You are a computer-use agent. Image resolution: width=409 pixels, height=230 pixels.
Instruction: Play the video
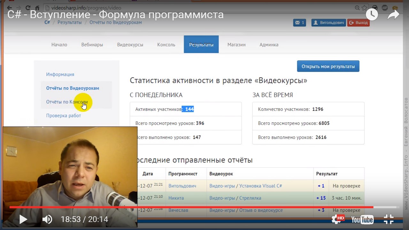23,219
